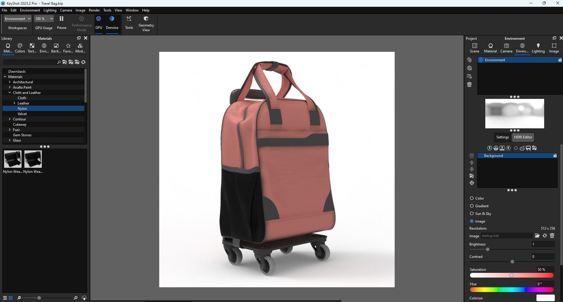The height and width of the screenshot is (302, 563).
Task: Expand the Fuzz folder
Action: [10, 130]
